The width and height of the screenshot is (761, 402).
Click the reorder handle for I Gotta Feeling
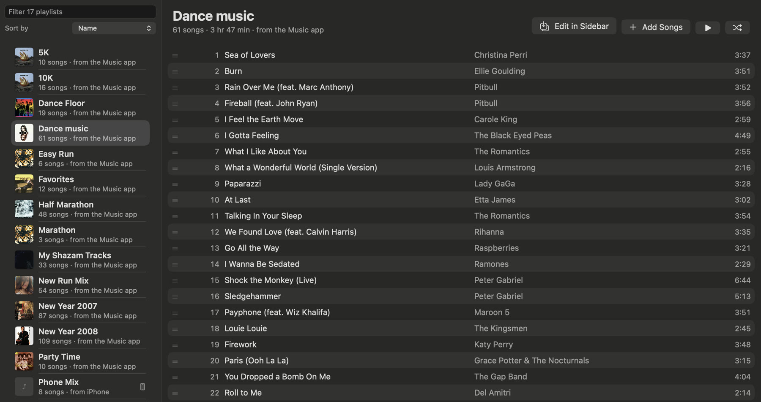[175, 136]
